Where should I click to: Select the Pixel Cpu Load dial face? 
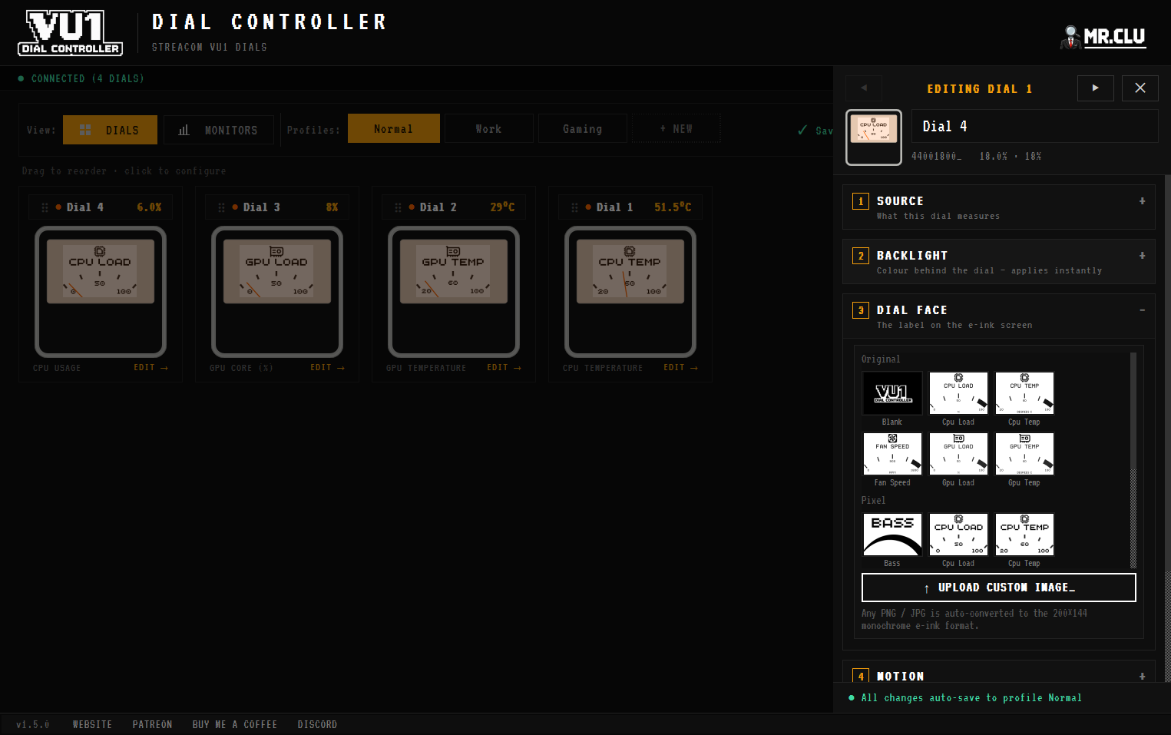tap(958, 535)
